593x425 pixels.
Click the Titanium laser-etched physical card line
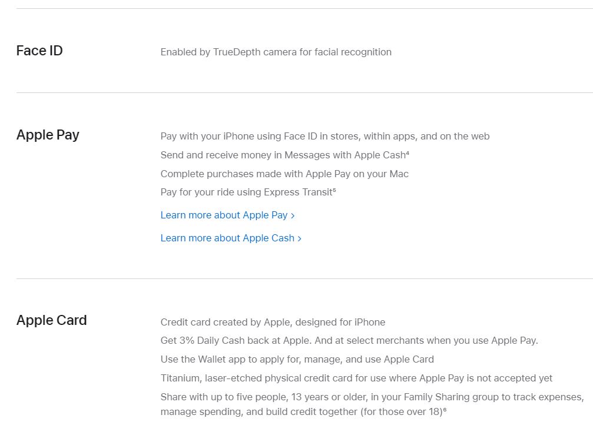coord(356,378)
